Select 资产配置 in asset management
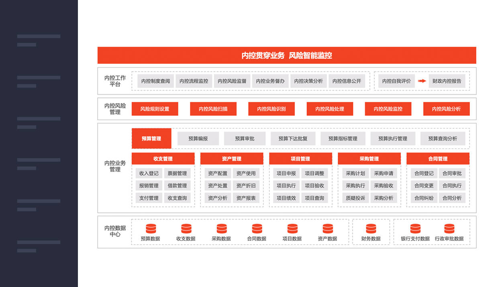502x287 pixels. (218, 173)
